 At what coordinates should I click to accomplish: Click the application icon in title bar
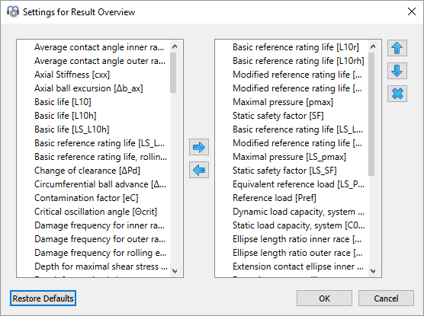click(13, 12)
